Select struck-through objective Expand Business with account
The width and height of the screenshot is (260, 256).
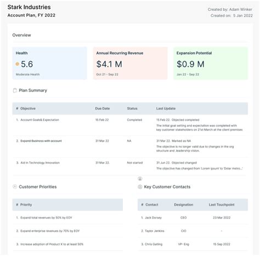pyautogui.click(x=41, y=141)
